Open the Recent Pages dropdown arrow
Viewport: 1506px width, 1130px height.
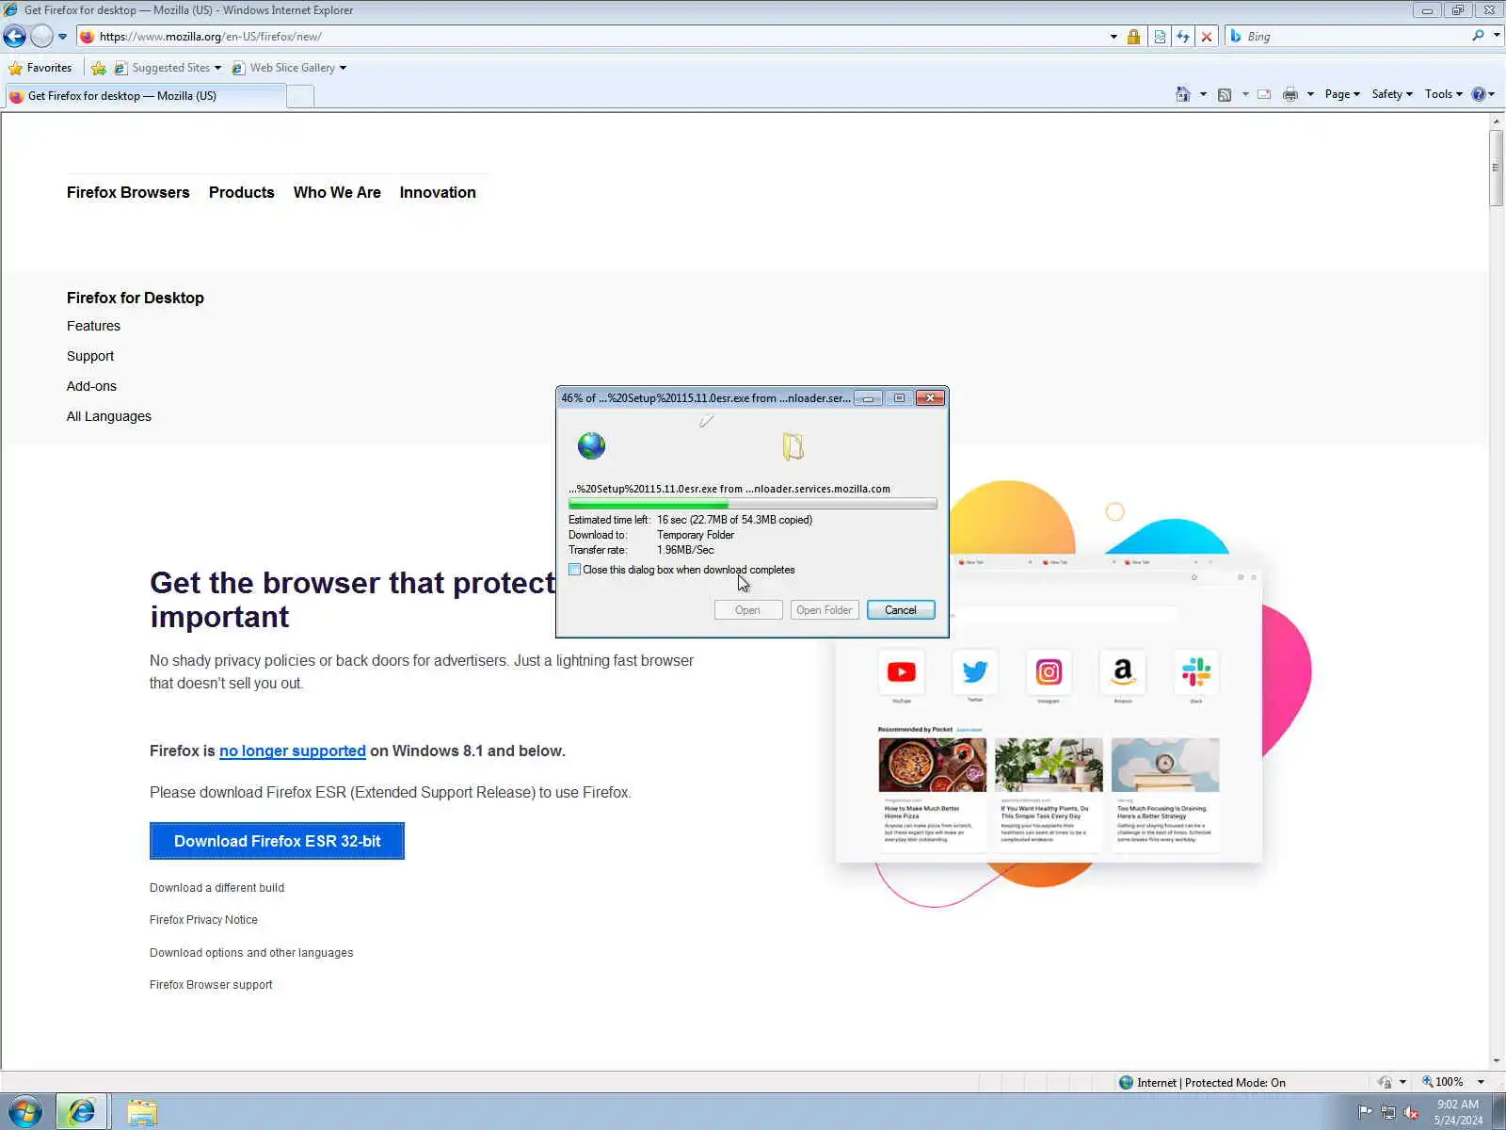click(x=62, y=37)
